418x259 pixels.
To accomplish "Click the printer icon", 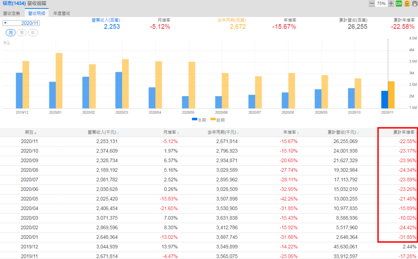I will [415, 3].
